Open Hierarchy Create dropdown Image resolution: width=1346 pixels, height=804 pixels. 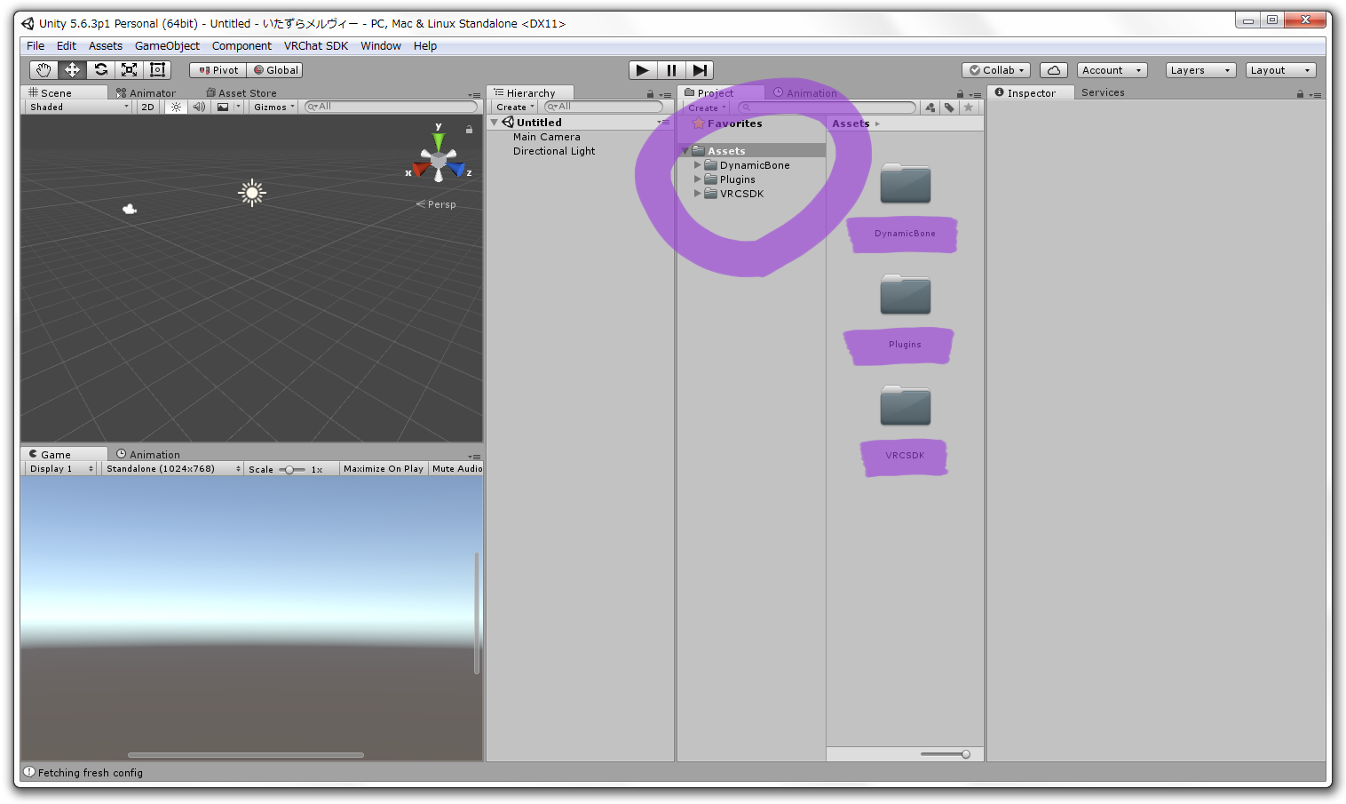point(515,107)
